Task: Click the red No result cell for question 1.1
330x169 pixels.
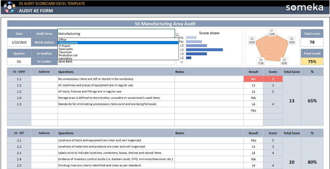Action: coord(253,79)
